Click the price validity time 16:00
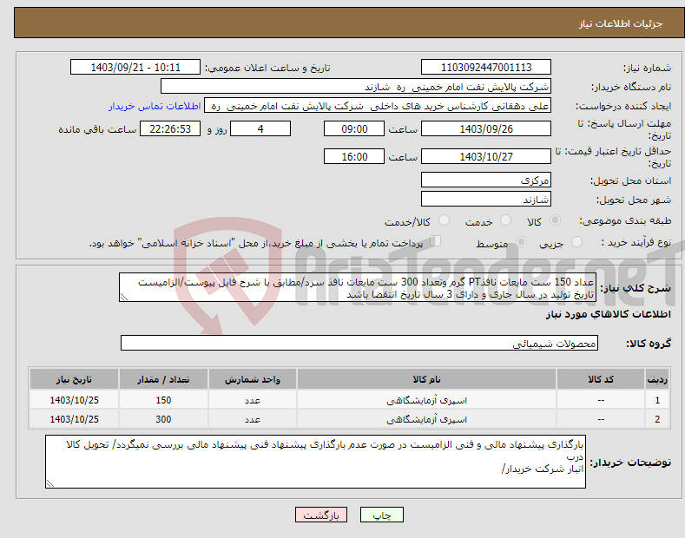Image resolution: width=685 pixels, height=538 pixels. pos(354,156)
